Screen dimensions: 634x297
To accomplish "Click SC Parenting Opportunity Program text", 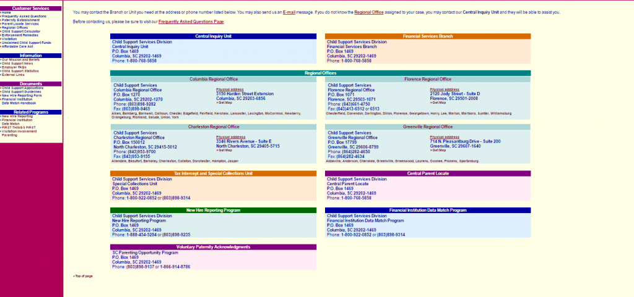I will (x=145, y=253).
